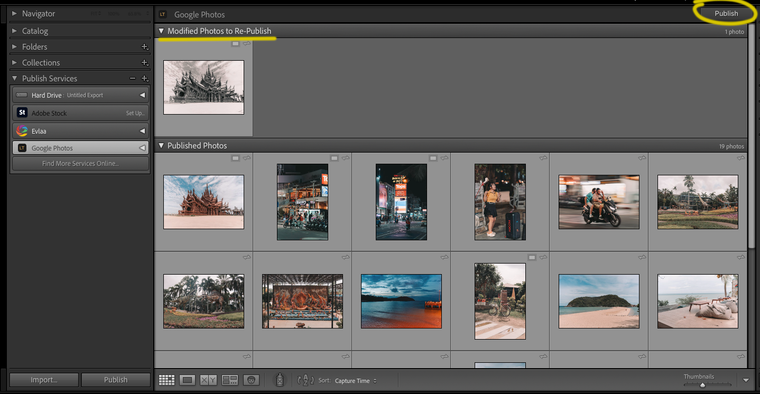This screenshot has width=760, height=394.
Task: Click Find More Services Online
Action: (80, 163)
